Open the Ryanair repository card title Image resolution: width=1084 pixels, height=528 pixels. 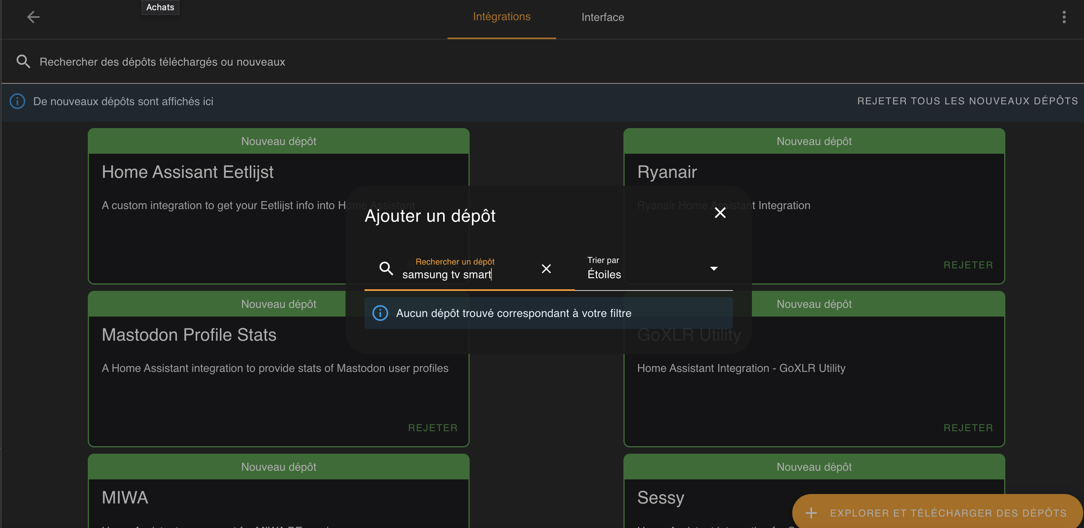coord(667,172)
